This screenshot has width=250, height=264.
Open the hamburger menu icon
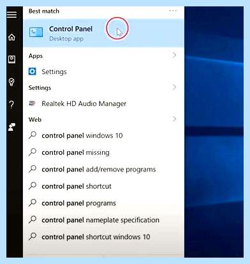pyautogui.click(x=11, y=15)
